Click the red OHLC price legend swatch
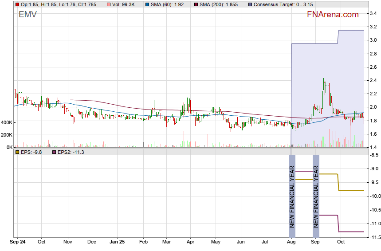This screenshot has height=251, width=381. click(x=17, y=4)
